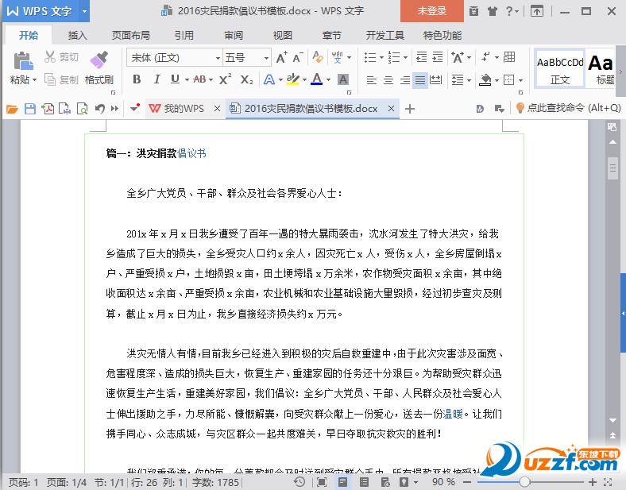The width and height of the screenshot is (626, 490).
Task: Expand numbered list style dropdown
Action: point(405,57)
